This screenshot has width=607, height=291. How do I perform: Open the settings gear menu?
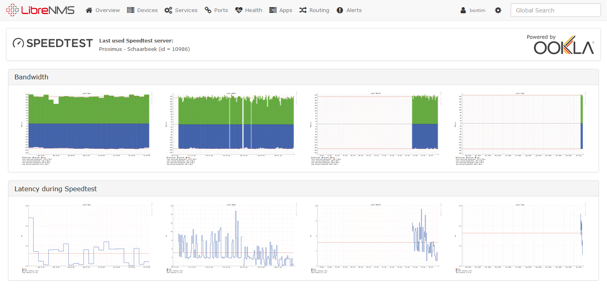point(498,10)
